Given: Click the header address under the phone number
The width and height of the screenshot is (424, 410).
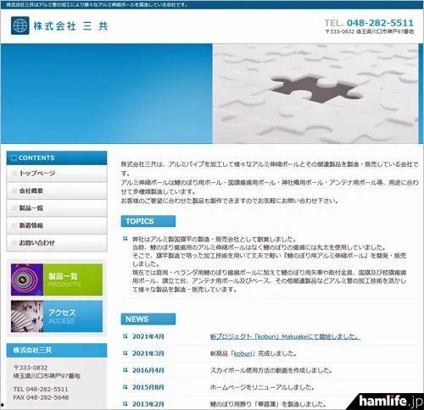Looking at the screenshot, I should 370,31.
